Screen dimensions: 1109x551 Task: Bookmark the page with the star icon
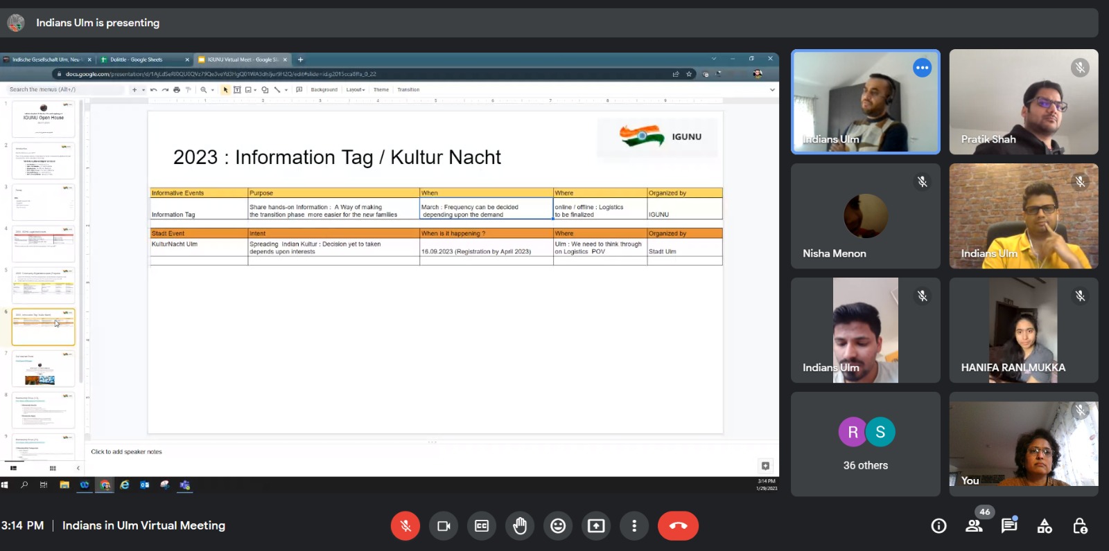(689, 74)
